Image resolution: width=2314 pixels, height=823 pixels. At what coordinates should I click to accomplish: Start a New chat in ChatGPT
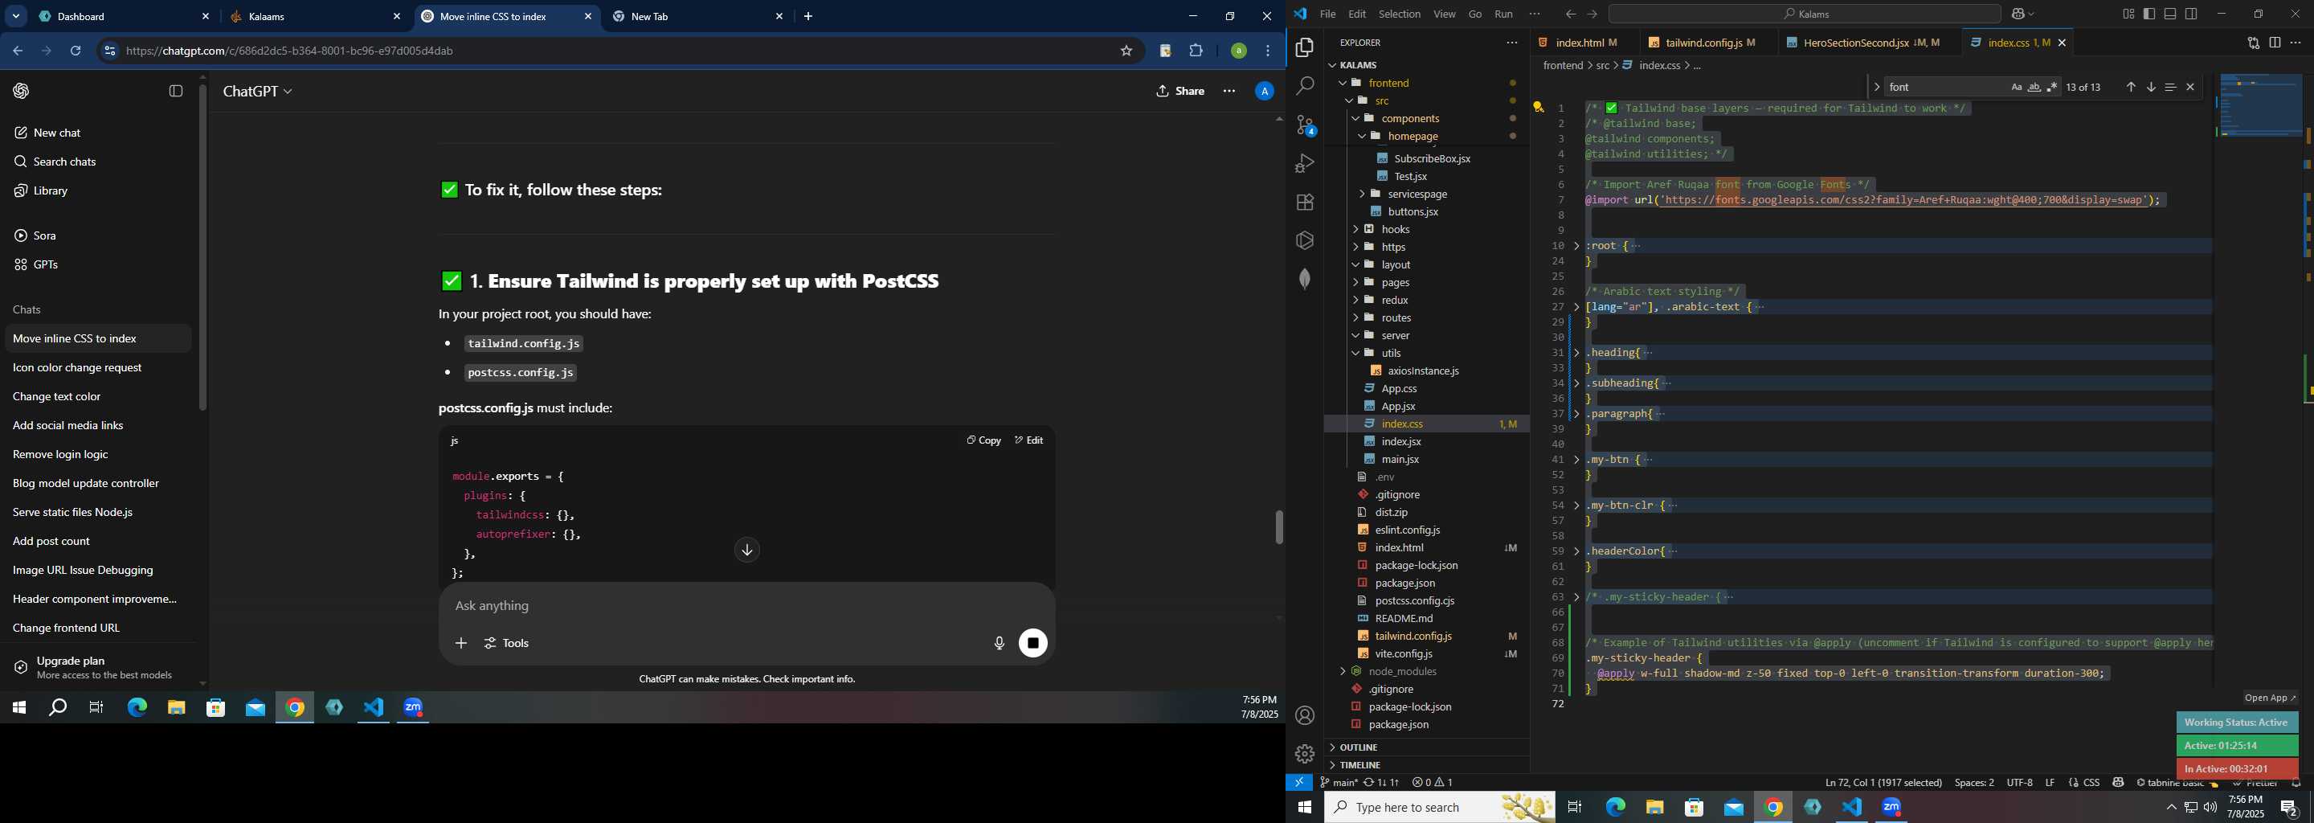pyautogui.click(x=97, y=133)
